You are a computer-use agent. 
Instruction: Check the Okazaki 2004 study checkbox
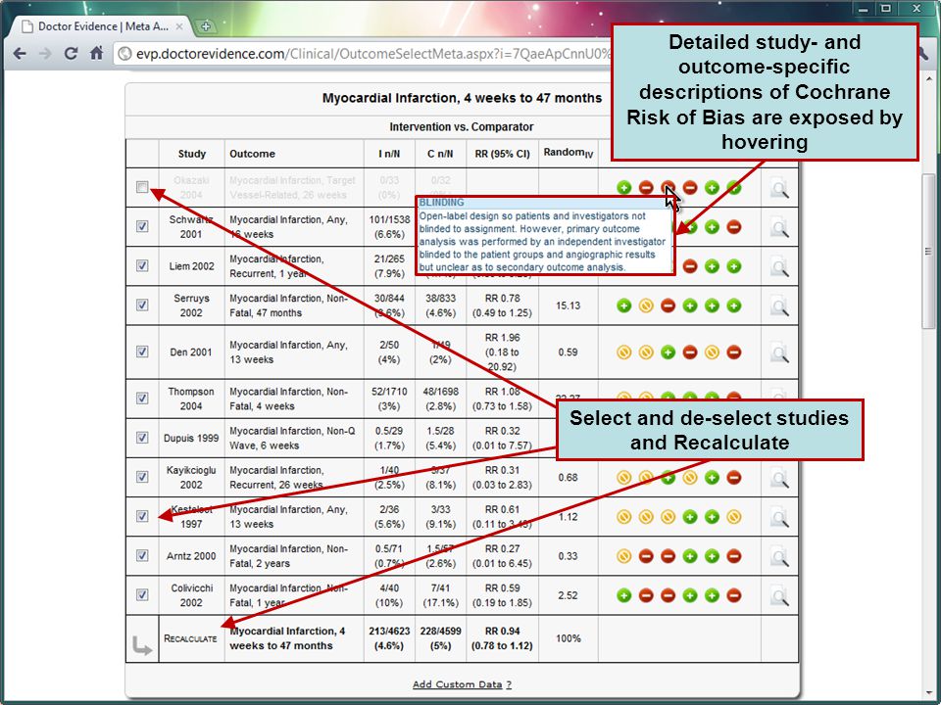(x=142, y=187)
